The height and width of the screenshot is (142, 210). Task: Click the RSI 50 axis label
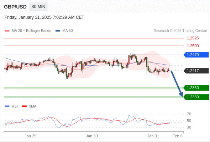(x=189, y=121)
